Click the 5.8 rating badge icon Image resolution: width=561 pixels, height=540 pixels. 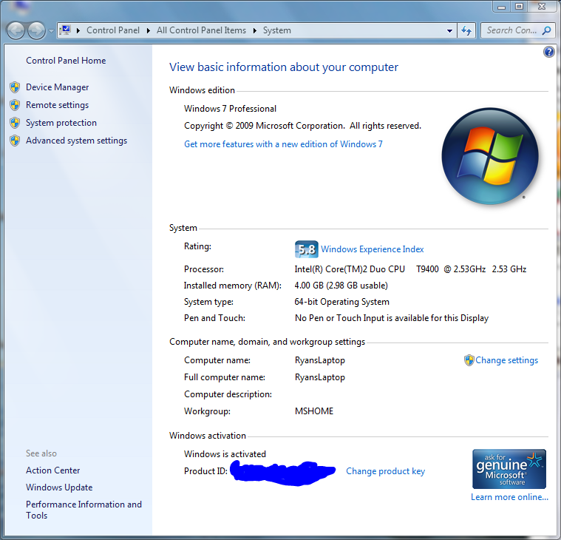[x=306, y=249]
